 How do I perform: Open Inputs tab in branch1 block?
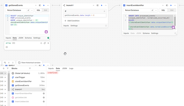[x=66, y=26]
